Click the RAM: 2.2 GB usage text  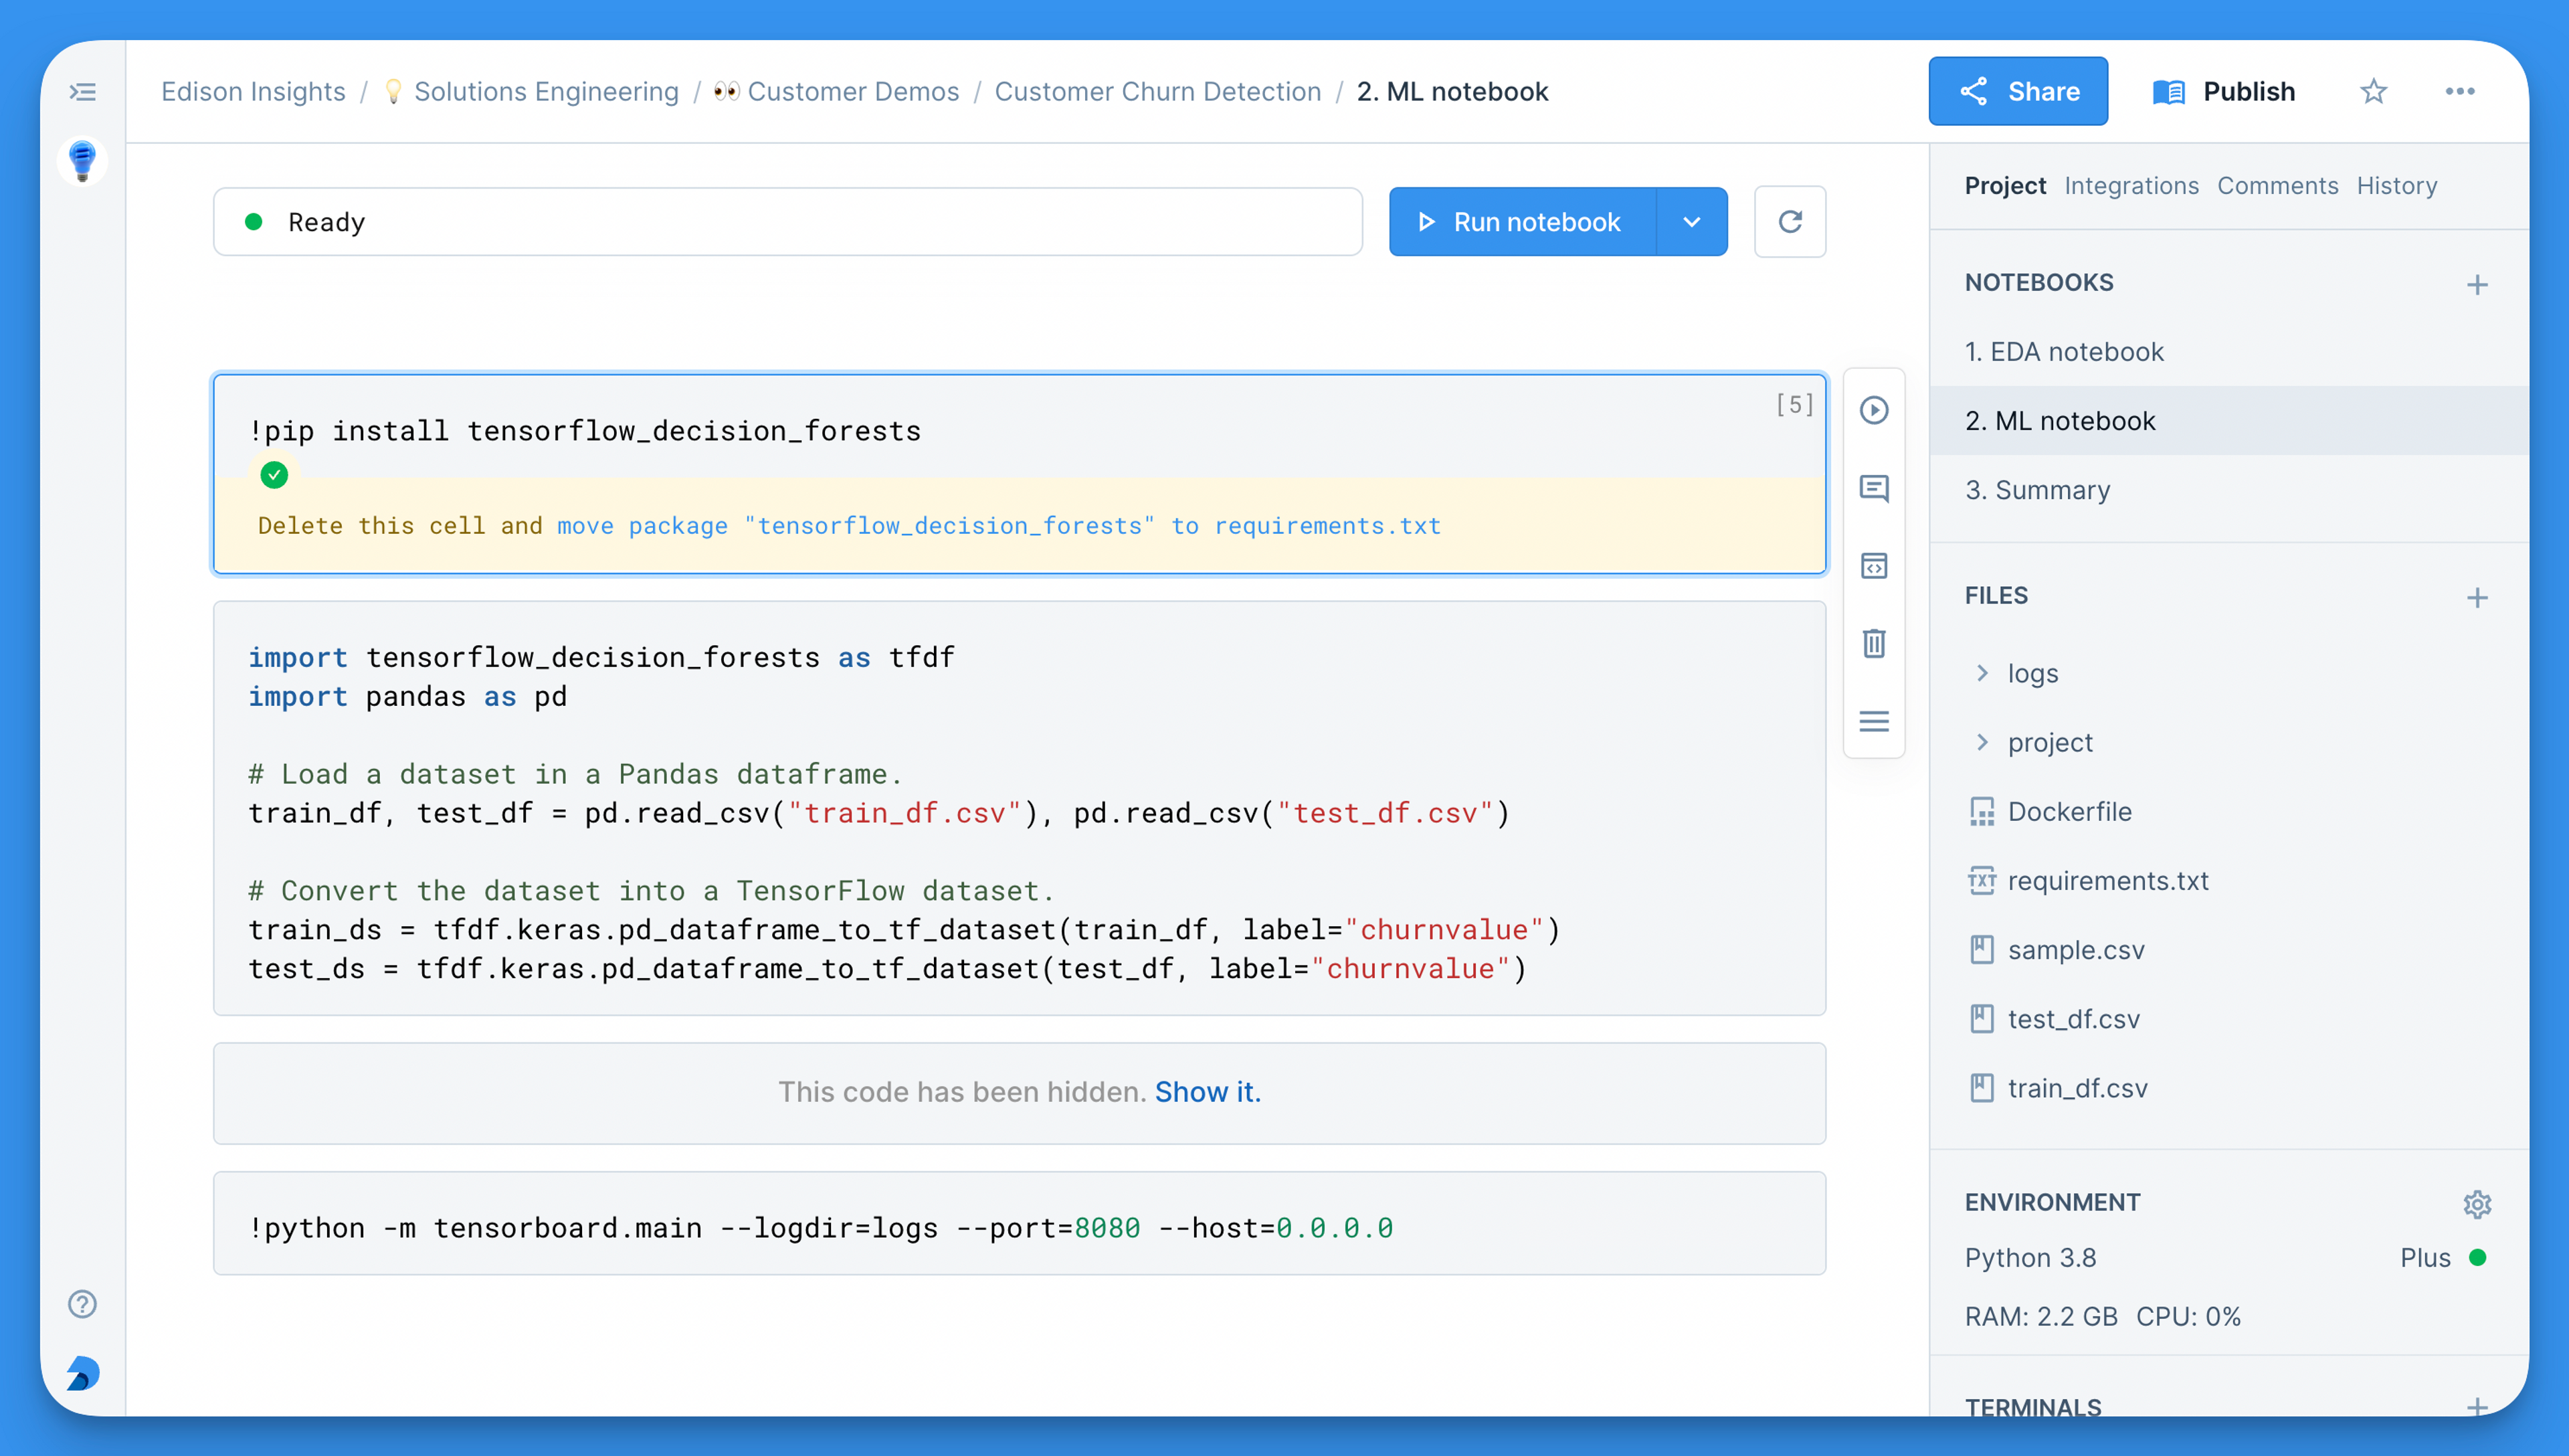tap(2040, 1317)
